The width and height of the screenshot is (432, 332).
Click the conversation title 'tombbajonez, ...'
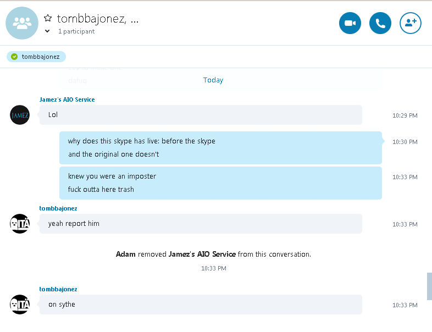98,19
